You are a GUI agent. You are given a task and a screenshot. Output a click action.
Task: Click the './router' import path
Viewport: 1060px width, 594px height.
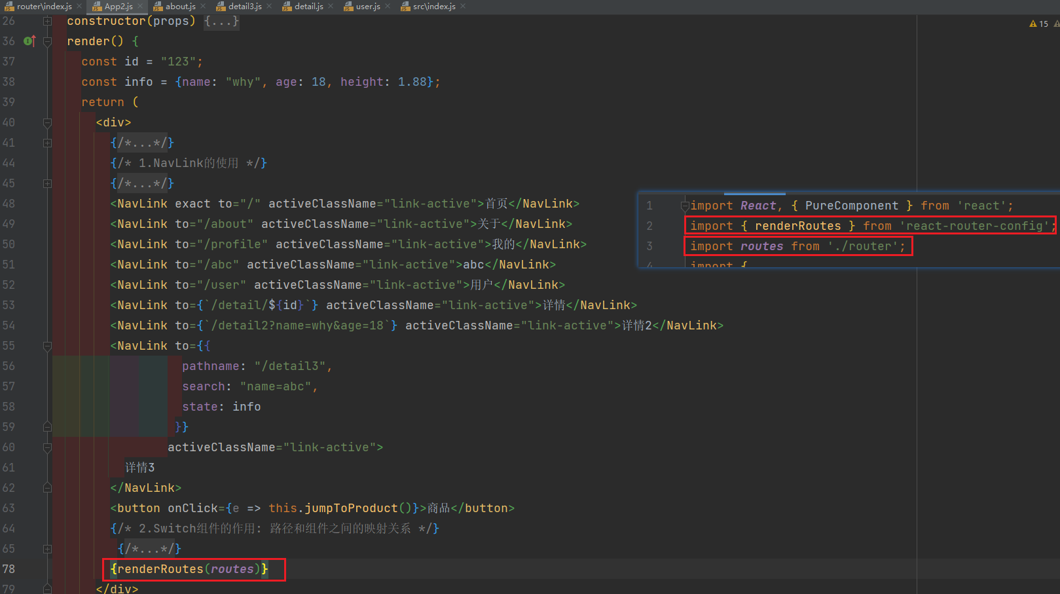862,246
